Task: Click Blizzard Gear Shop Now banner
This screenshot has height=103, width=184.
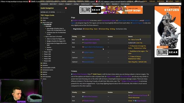Action: pyautogui.click(x=111, y=10)
